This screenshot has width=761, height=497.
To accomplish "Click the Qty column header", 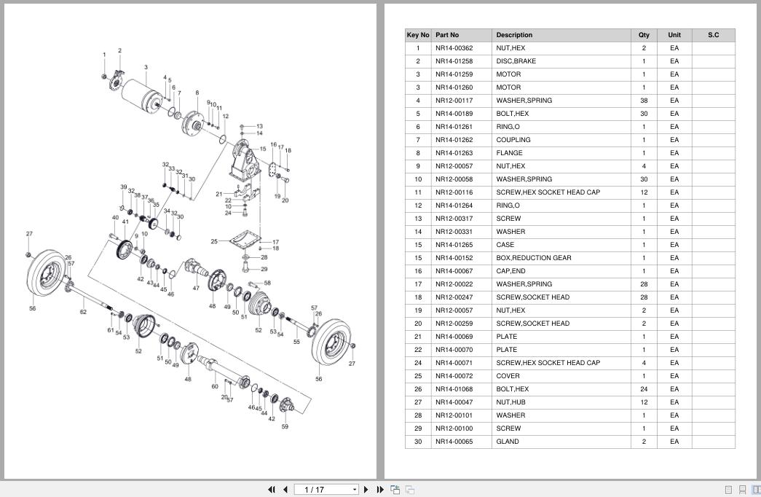I will point(644,35).
